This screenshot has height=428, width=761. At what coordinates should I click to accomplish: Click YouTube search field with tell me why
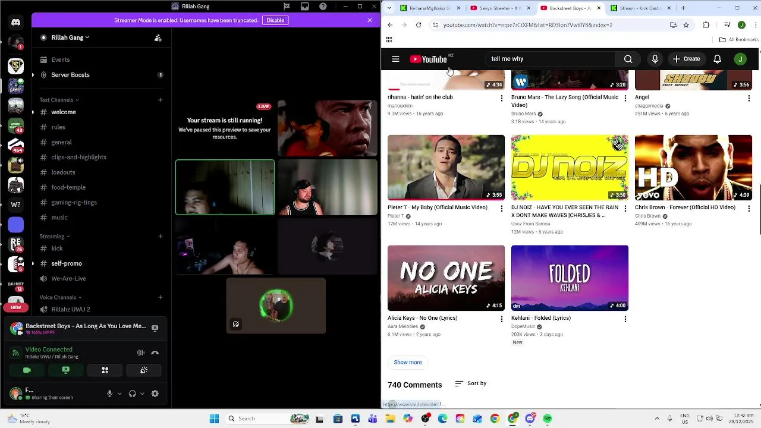[x=549, y=59]
